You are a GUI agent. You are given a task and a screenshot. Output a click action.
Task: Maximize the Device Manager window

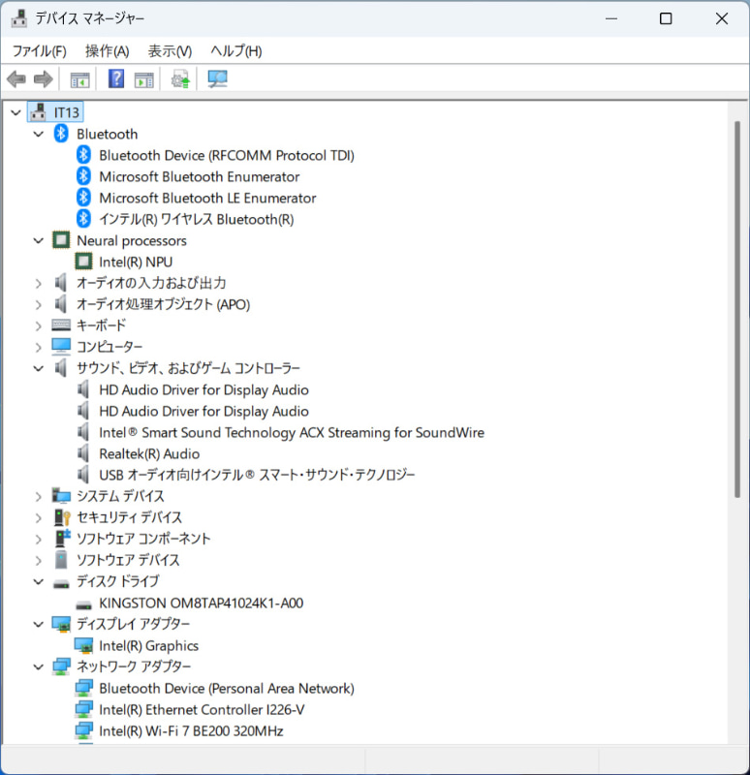coord(666,18)
